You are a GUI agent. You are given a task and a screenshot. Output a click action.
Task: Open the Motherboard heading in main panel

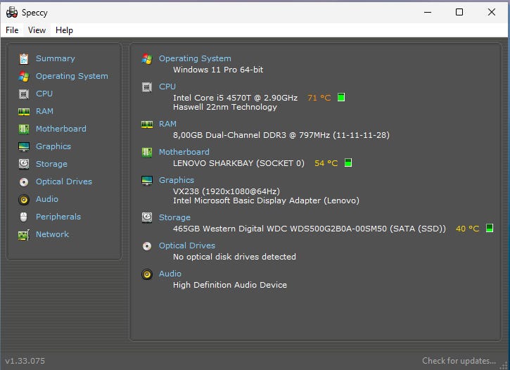coord(184,152)
